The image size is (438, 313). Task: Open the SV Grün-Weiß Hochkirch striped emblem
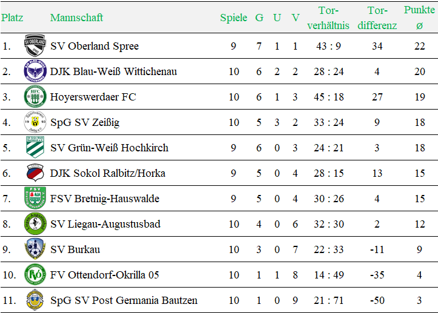pos(35,148)
